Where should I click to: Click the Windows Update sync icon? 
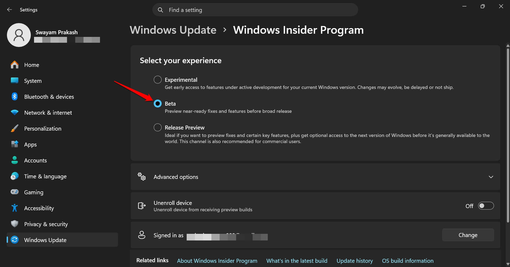tap(15, 240)
